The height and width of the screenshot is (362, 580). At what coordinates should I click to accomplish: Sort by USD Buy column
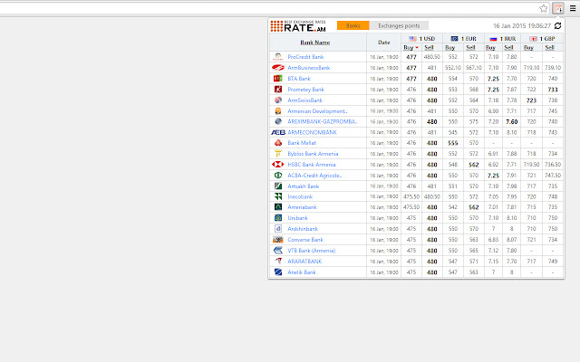409,47
